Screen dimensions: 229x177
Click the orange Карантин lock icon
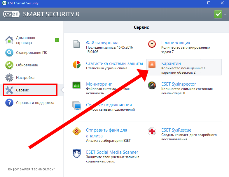pyautogui.click(x=152, y=65)
